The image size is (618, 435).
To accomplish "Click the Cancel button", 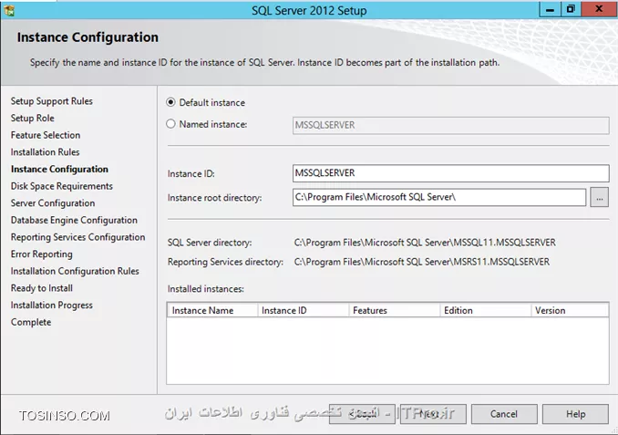I will pos(504,414).
